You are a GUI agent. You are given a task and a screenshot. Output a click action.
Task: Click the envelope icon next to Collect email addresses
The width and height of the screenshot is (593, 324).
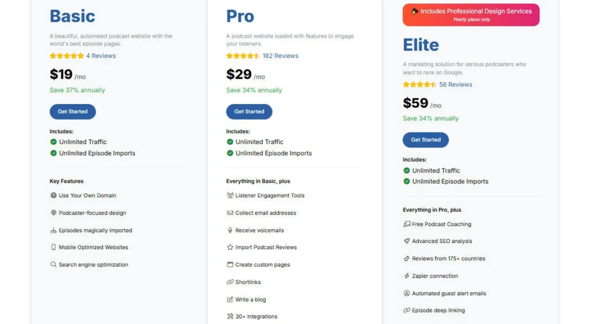(x=230, y=213)
